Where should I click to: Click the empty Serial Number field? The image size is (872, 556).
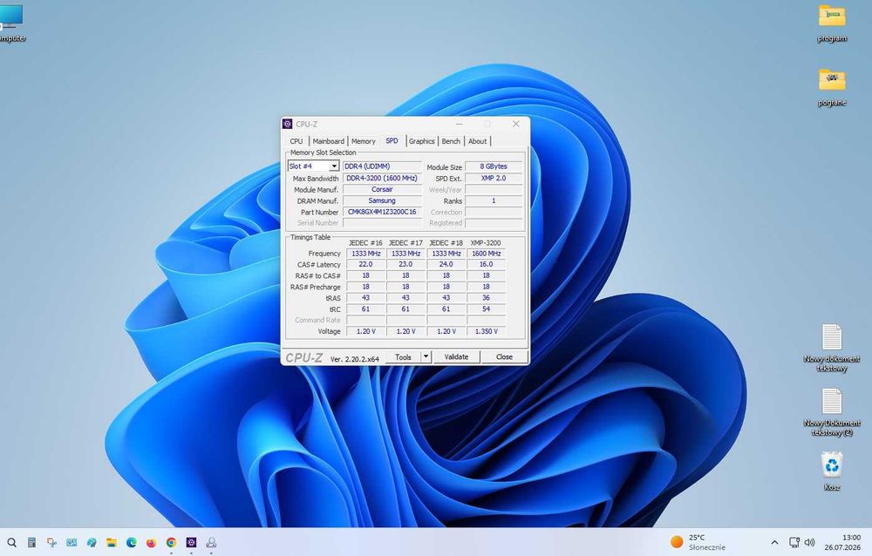382,223
